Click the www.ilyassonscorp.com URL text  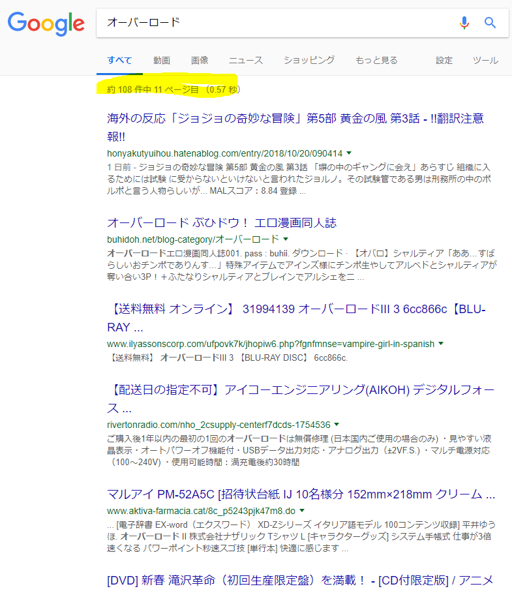(271, 344)
